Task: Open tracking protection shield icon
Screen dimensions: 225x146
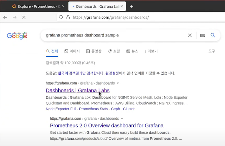Action: click(x=61, y=17)
